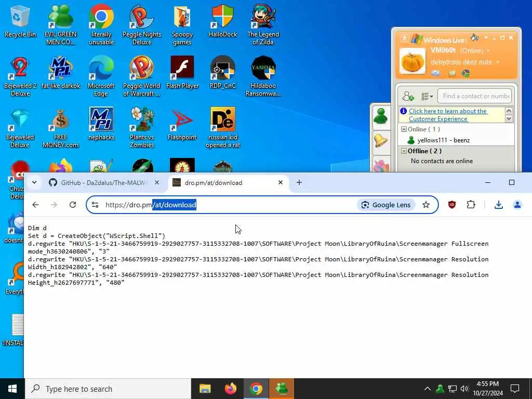Open the contact list view options dropdown
Screen dimensions: 532x399
tap(427, 97)
